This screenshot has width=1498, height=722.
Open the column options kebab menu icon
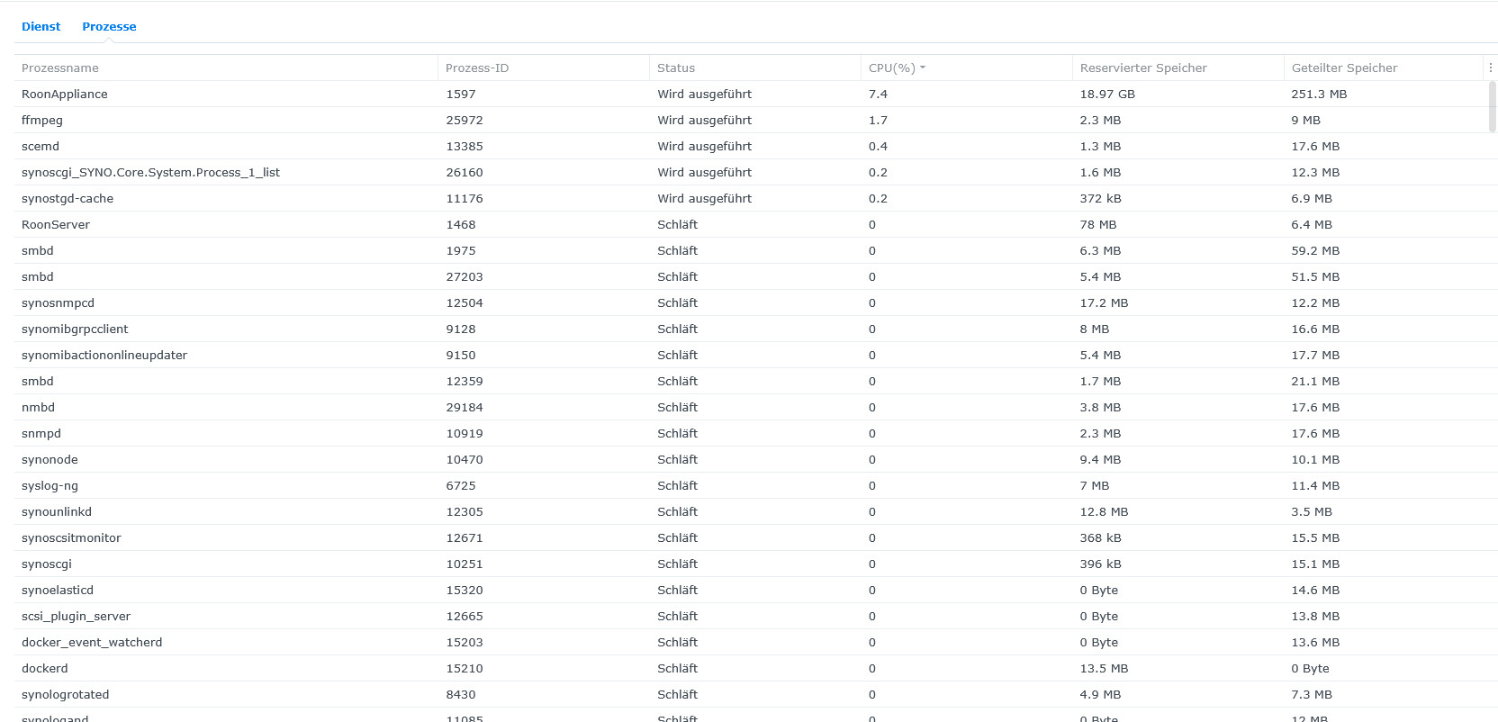coord(1490,68)
